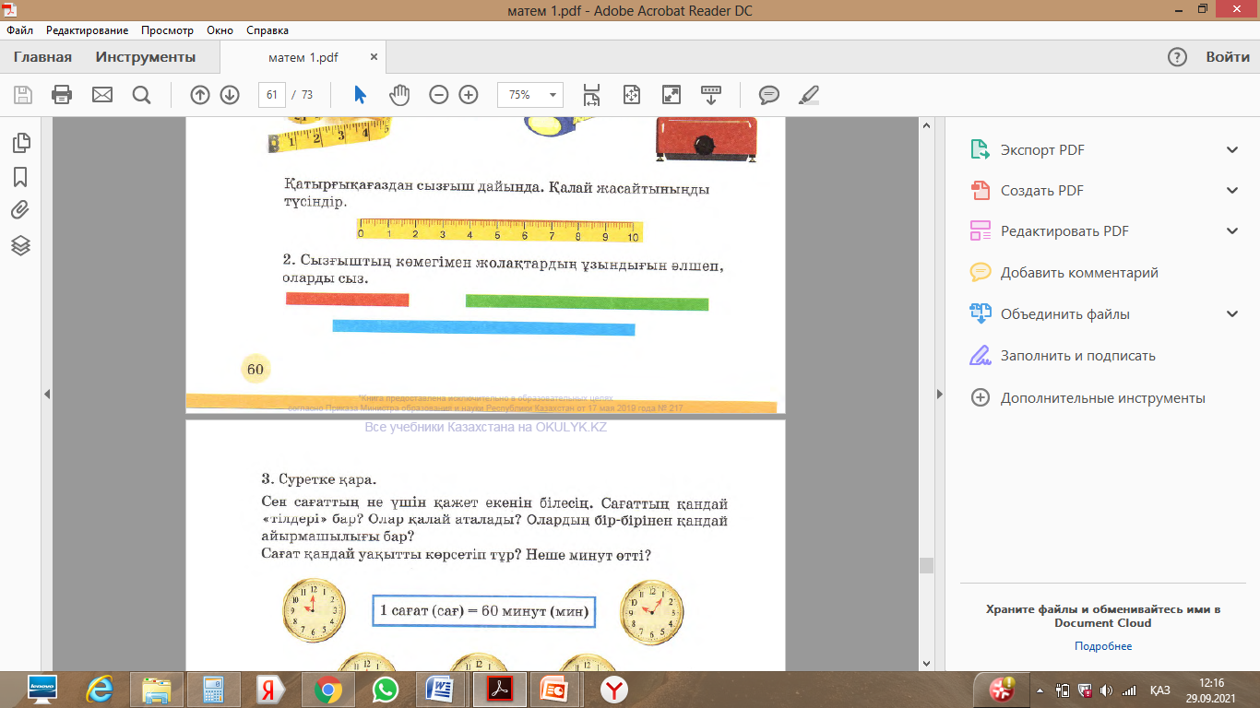Open Google Chrome from taskbar
1260x708 pixels.
(328, 689)
